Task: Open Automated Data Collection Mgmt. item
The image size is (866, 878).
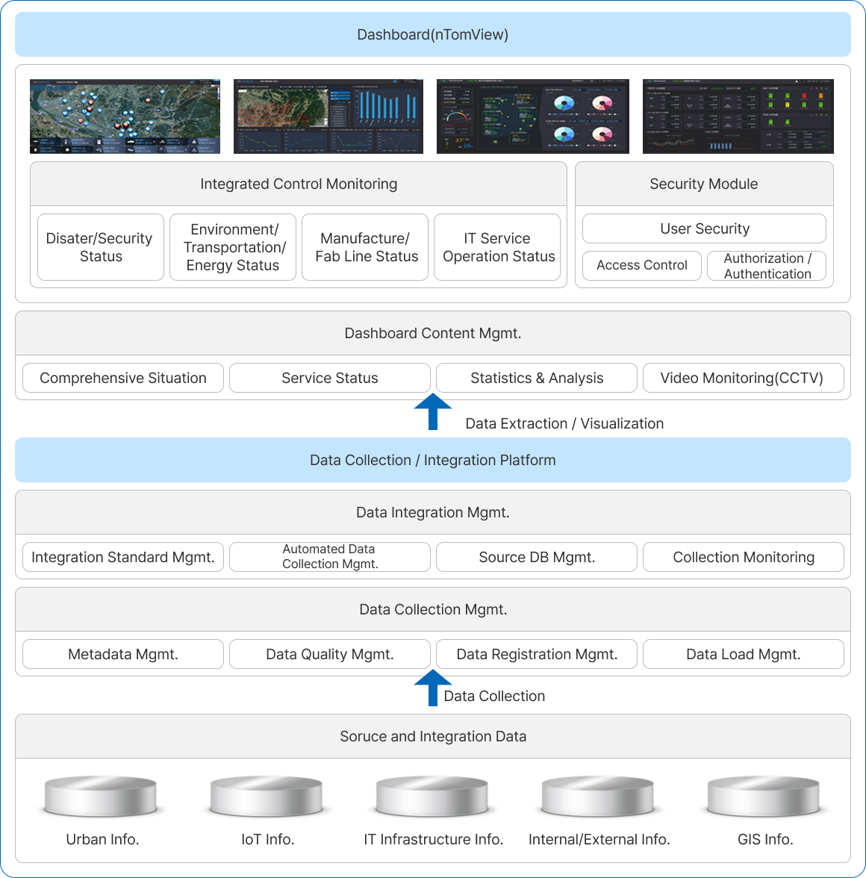Action: [x=330, y=557]
